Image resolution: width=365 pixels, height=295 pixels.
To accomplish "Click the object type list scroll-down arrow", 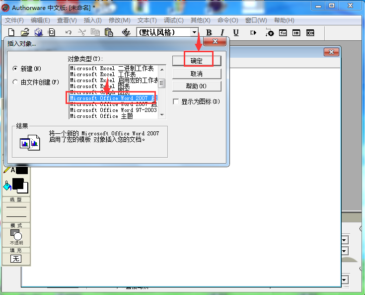I will [162, 115].
